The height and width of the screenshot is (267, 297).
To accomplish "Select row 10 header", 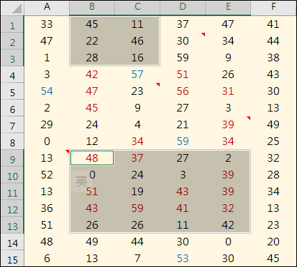I will (x=13, y=175).
